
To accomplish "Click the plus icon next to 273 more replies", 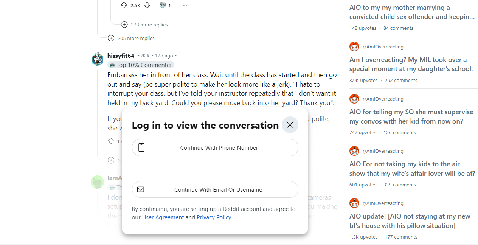I will pos(124,24).
